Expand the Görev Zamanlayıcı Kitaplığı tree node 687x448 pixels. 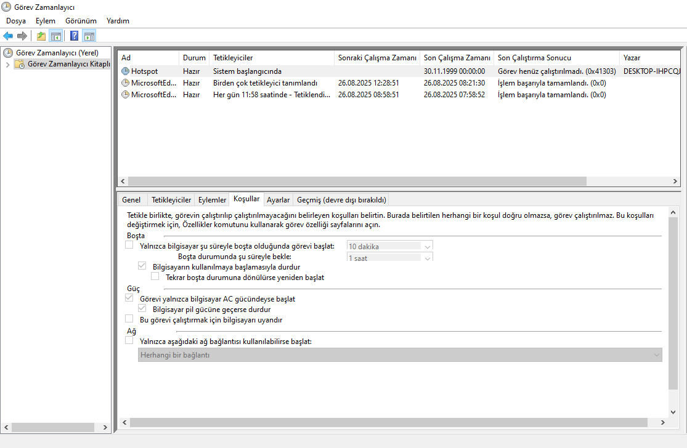(x=7, y=65)
